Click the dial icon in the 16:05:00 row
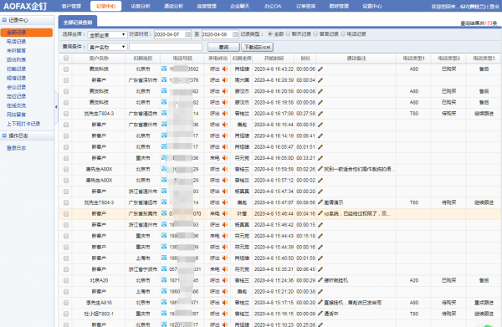 click(164, 157)
